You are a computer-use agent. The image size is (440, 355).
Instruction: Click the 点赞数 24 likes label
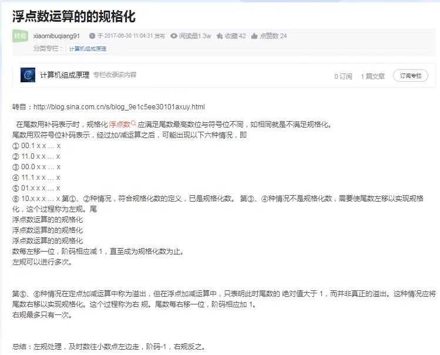click(x=273, y=36)
